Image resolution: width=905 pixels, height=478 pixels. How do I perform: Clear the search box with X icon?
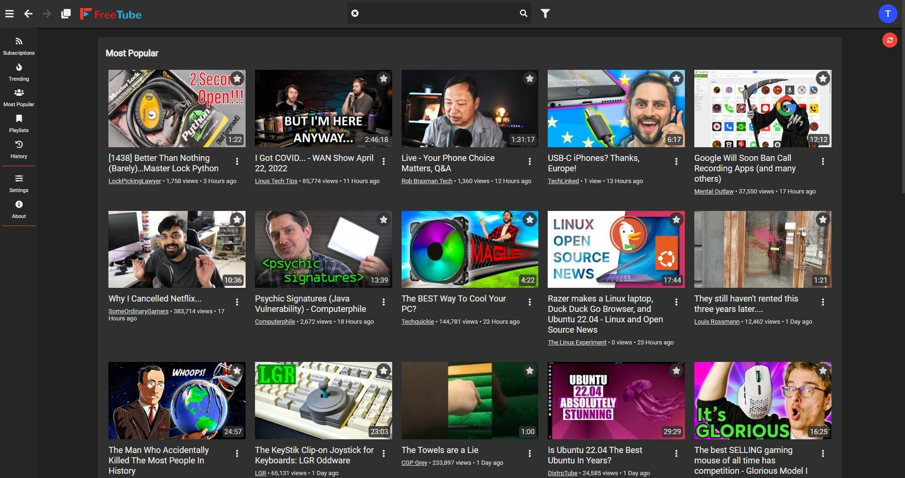(x=355, y=13)
